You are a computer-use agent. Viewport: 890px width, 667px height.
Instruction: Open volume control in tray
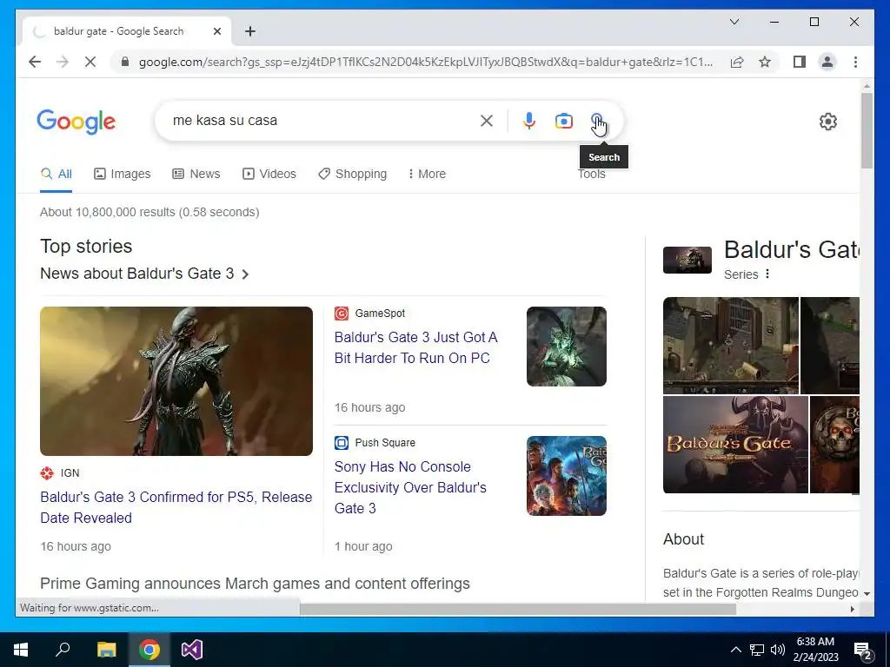(x=778, y=650)
